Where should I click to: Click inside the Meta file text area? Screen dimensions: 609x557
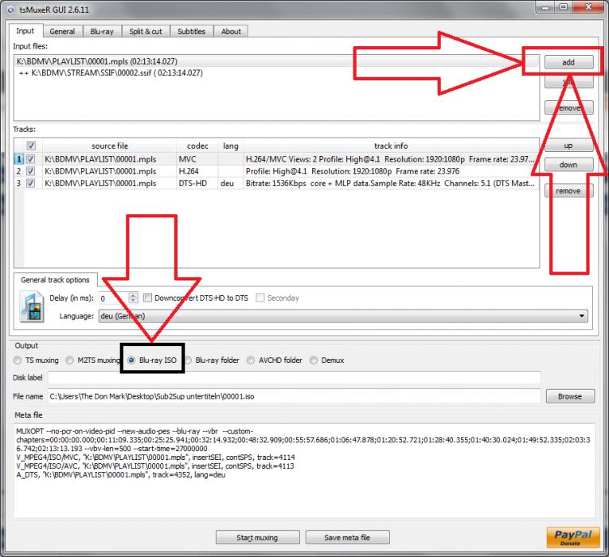pos(304,470)
